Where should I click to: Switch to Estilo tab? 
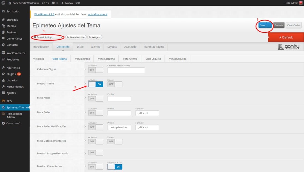point(80,47)
